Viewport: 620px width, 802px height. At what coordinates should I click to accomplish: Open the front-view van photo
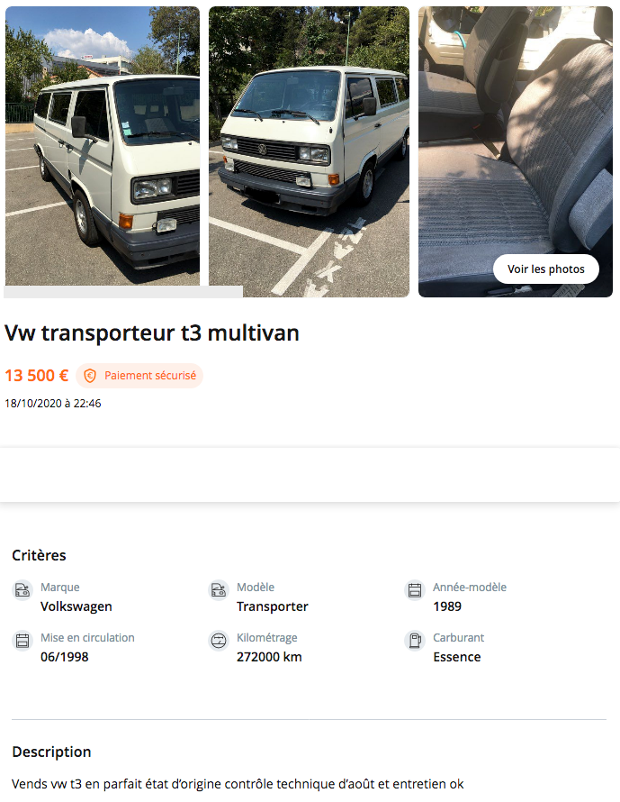pos(309,151)
